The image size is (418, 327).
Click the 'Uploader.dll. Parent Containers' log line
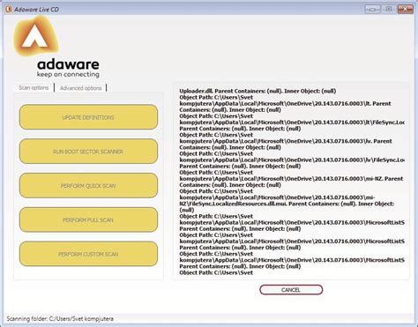[x=258, y=91]
